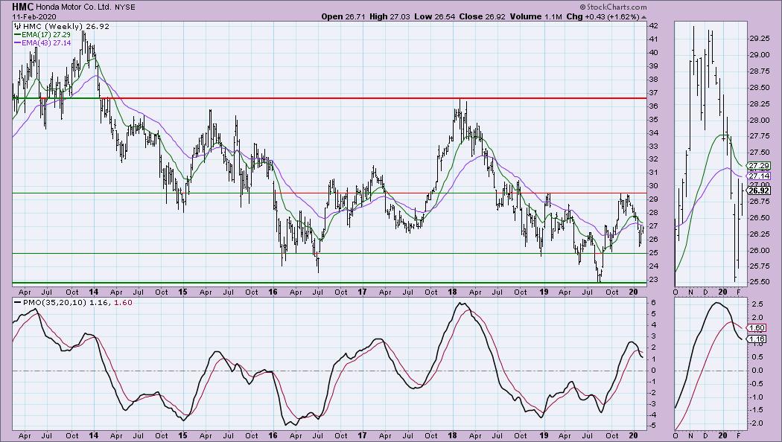Click the -5 label on PMO axis

click(653, 426)
